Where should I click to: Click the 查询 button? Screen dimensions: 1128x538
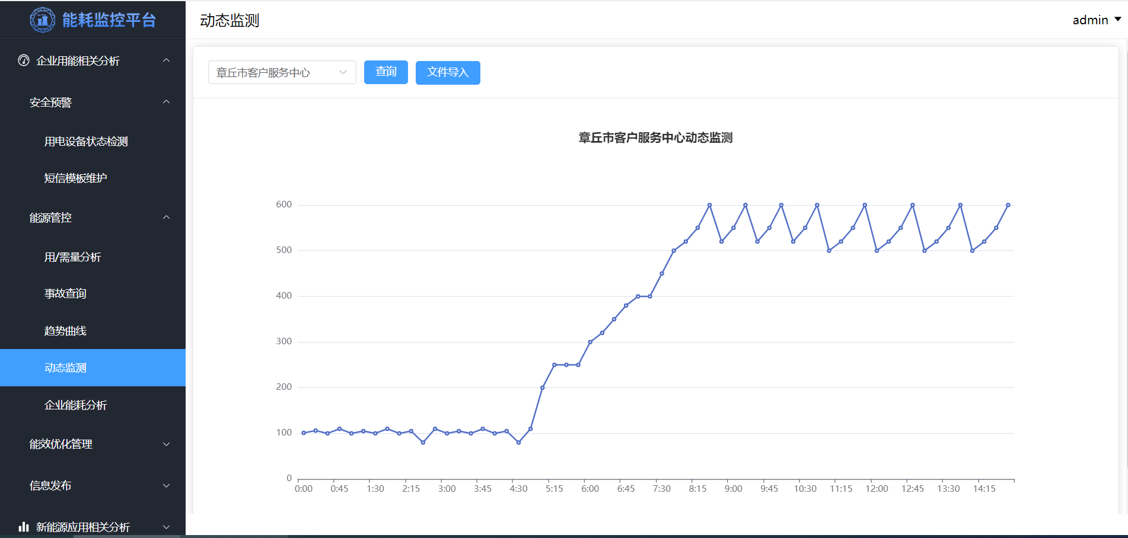click(x=386, y=72)
